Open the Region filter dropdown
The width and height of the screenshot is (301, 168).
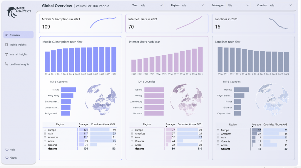202,5
